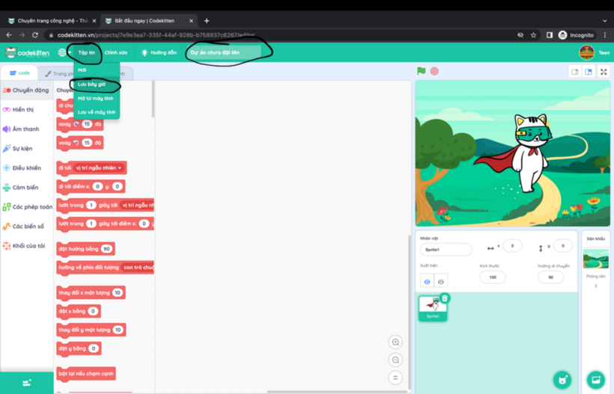Enter fullscreen stage mode
The width and height of the screenshot is (614, 394).
click(604, 72)
